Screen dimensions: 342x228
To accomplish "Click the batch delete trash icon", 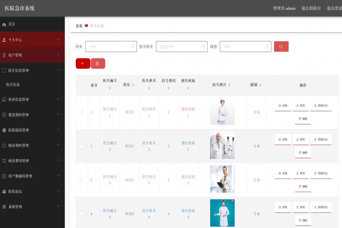I will click(98, 63).
